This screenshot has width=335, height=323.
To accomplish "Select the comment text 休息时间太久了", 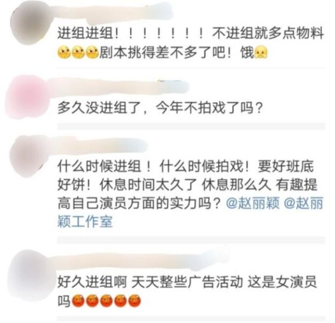I will [148, 184].
